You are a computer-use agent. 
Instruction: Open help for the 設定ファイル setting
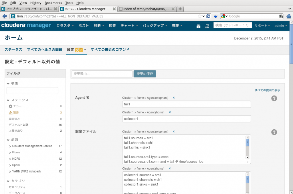pos(274,132)
